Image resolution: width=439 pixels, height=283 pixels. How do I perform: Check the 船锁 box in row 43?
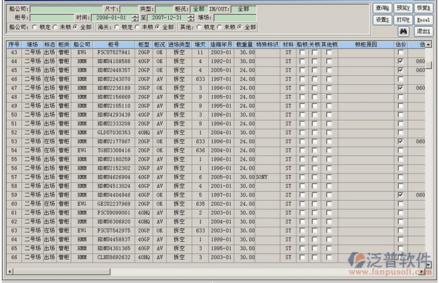pos(302,53)
